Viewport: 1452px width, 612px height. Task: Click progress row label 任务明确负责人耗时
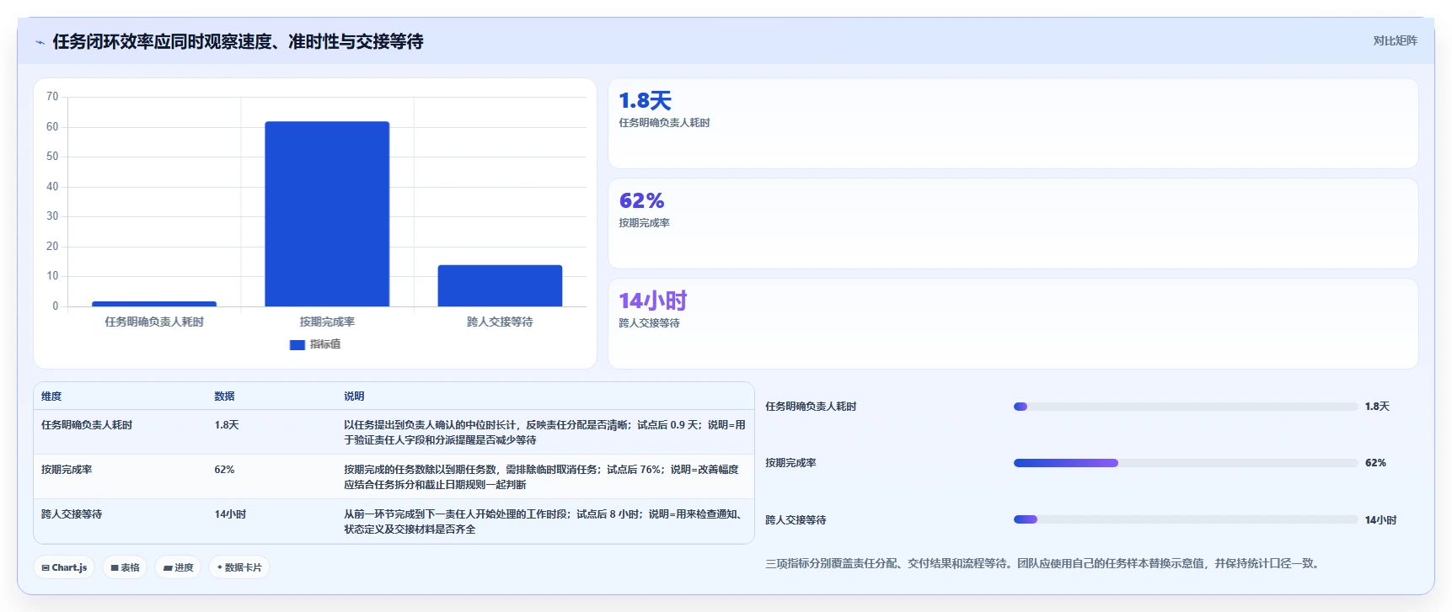811,407
